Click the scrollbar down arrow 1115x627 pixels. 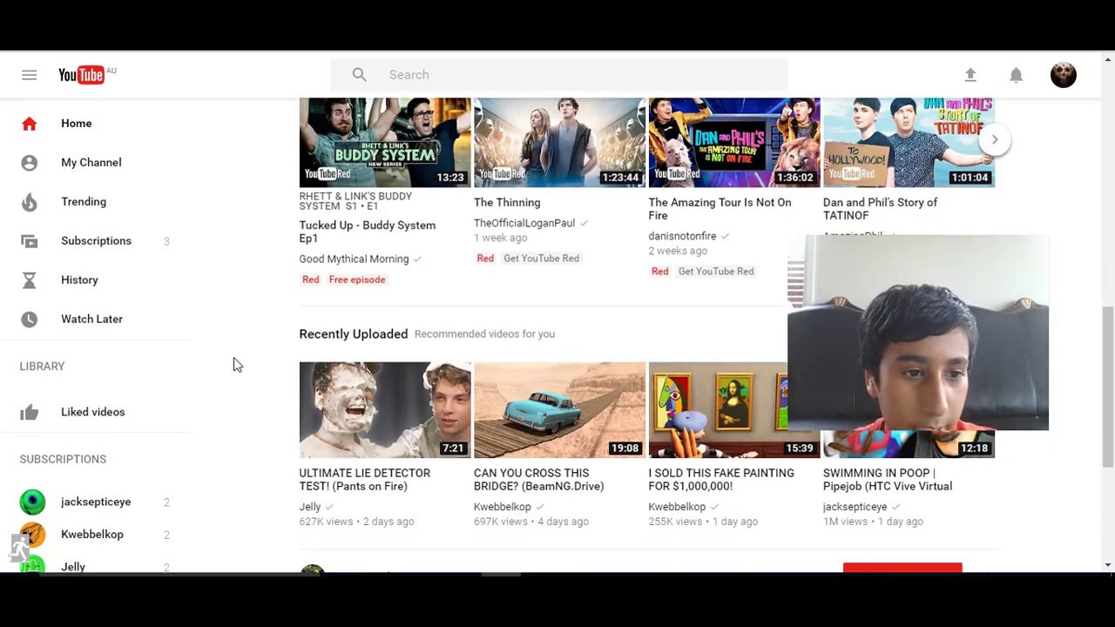[x=1108, y=565]
